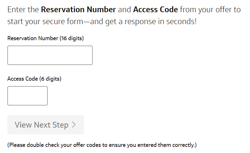
Task: Click the 'Reservation Number (16 digits)' field label
Action: coord(45,38)
